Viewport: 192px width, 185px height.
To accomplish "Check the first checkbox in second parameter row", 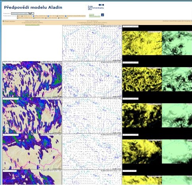I will click(17, 18).
